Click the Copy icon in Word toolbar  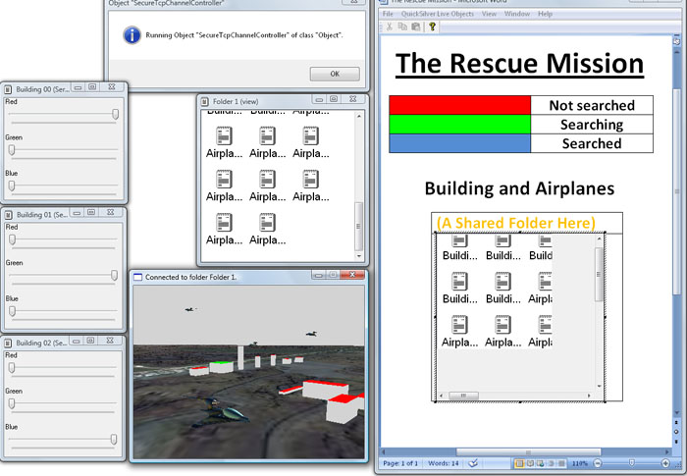401,27
